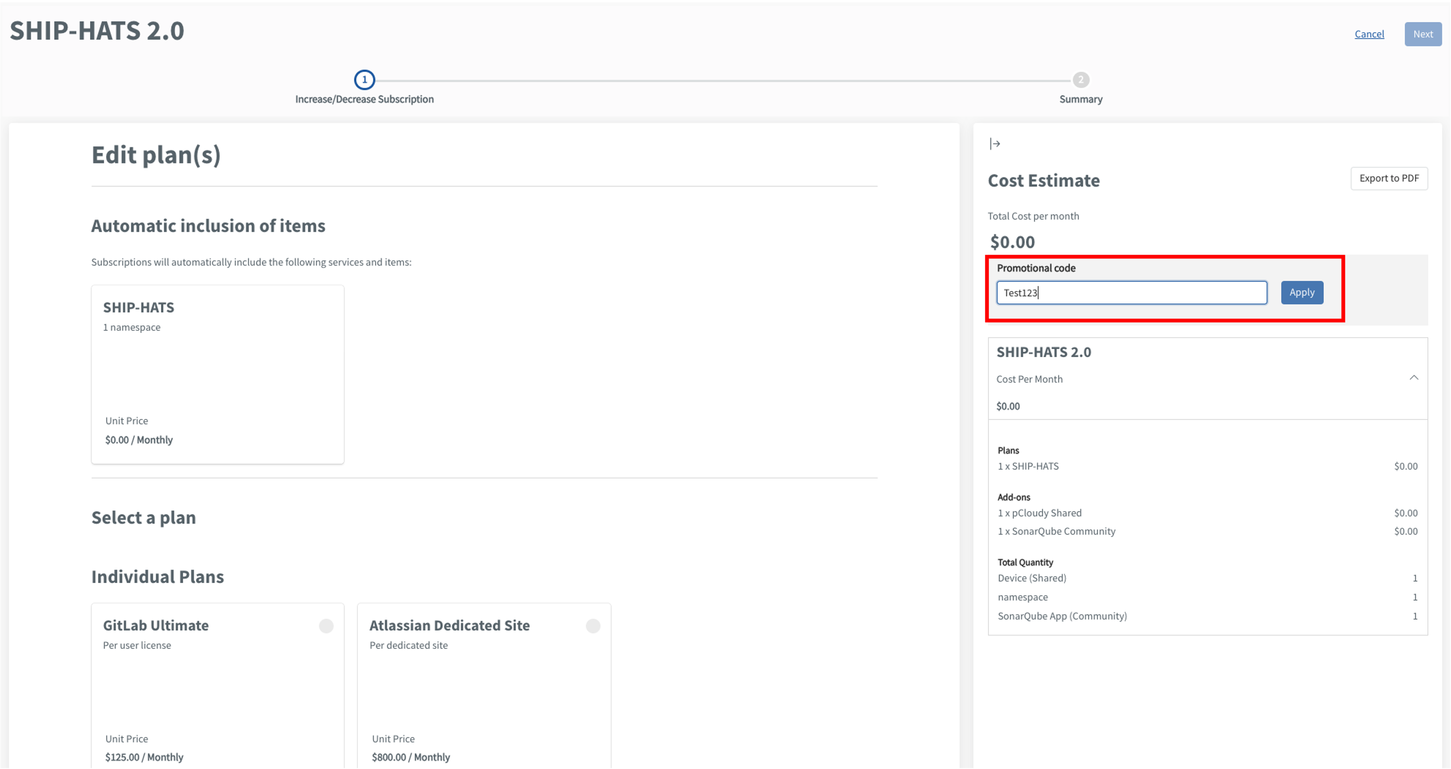
Task: Go to step 1 Increase/Decrease Subscription
Action: click(x=364, y=80)
